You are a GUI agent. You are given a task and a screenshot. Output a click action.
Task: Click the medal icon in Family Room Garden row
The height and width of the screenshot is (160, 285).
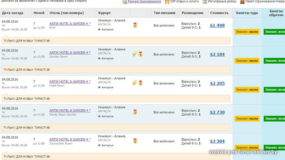[135, 112]
